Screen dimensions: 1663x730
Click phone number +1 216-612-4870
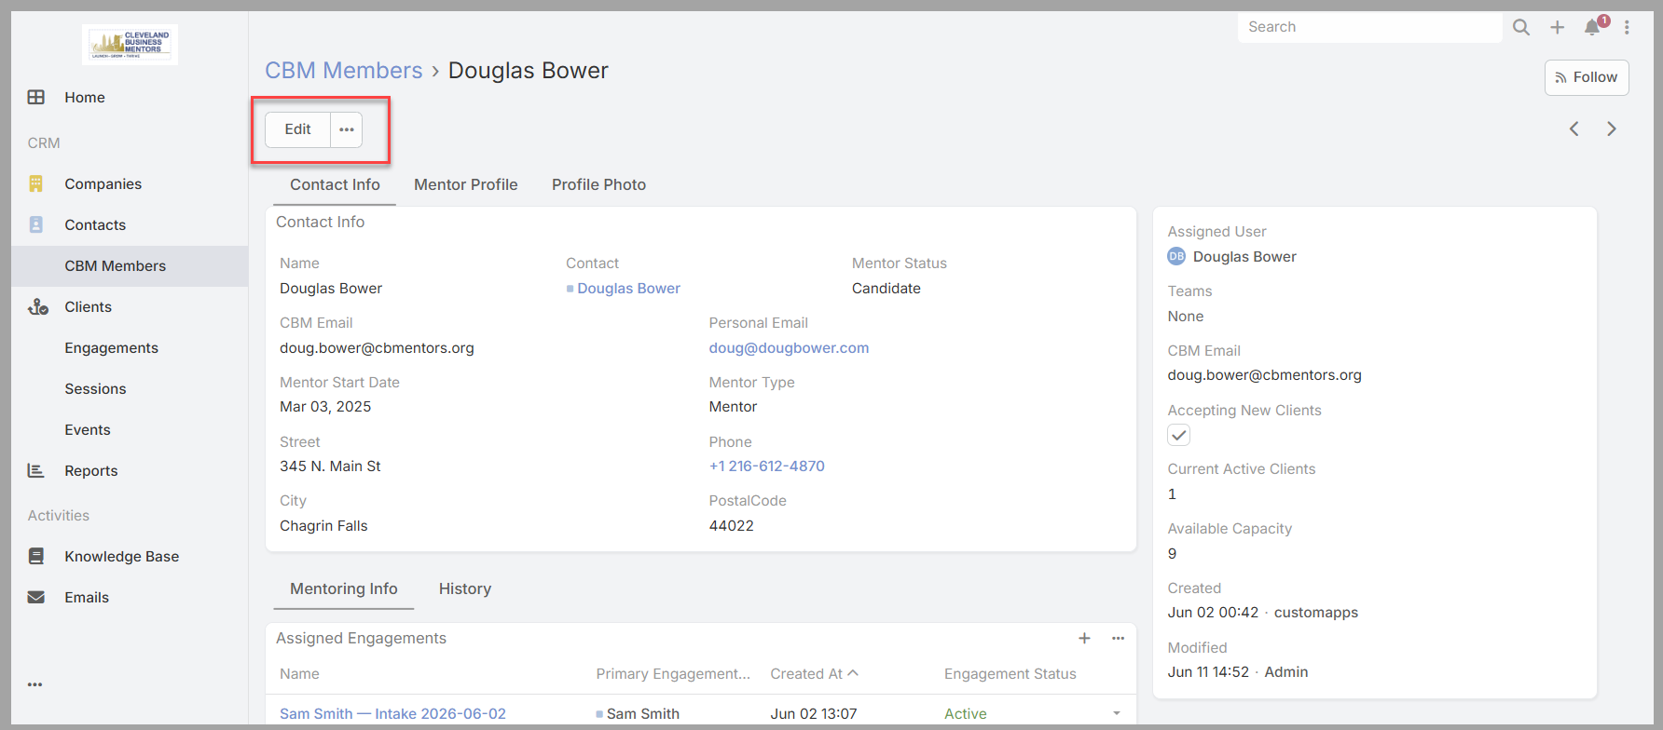[x=767, y=466]
